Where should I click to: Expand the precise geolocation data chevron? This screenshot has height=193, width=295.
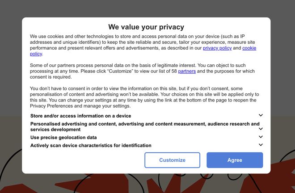pyautogui.click(x=261, y=137)
